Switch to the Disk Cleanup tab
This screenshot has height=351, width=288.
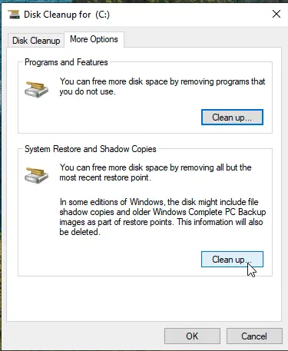tap(36, 41)
